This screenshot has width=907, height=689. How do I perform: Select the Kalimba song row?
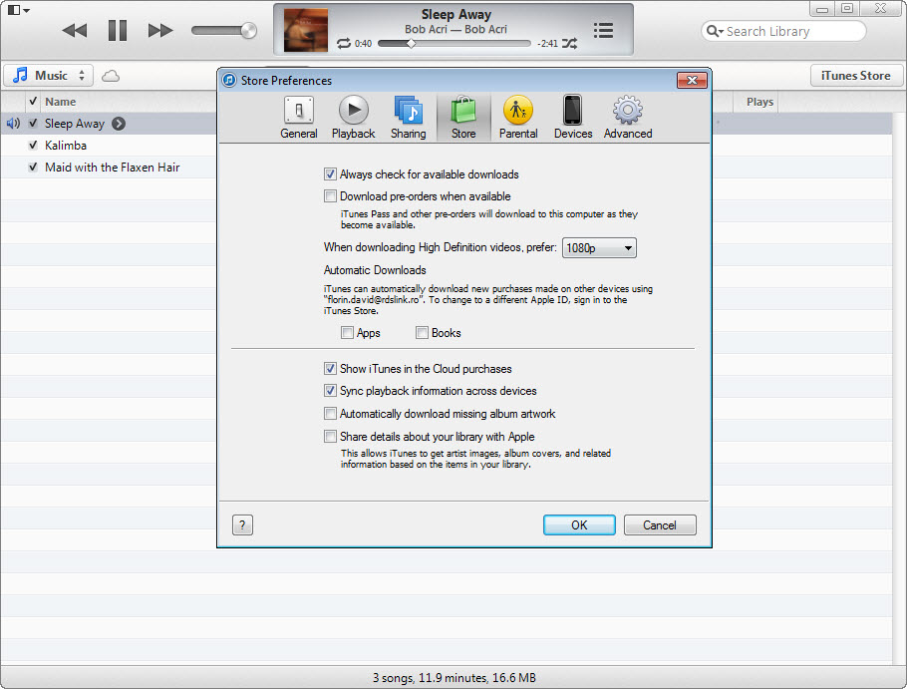[x=109, y=146]
